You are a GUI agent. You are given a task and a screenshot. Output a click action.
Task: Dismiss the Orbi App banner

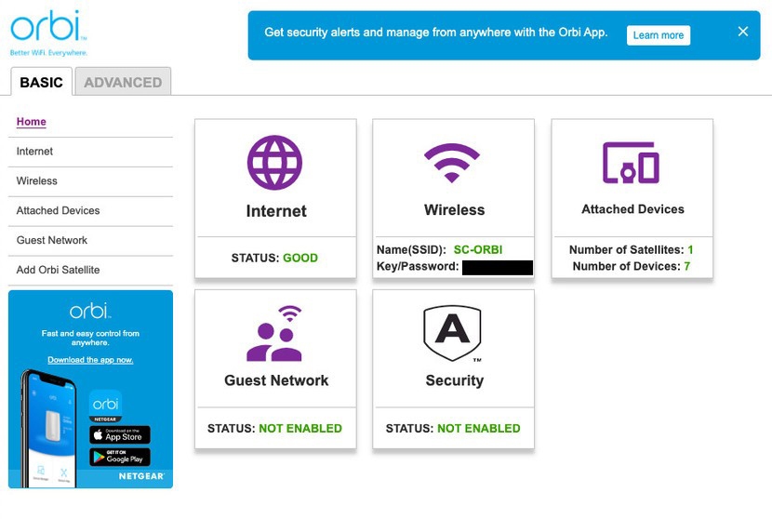[x=742, y=32]
